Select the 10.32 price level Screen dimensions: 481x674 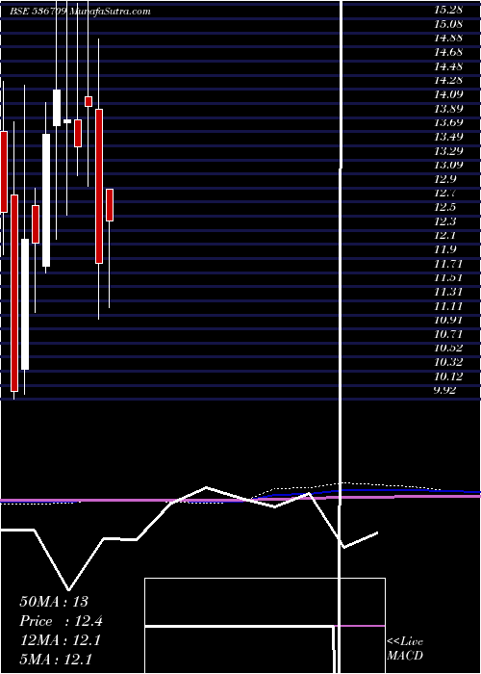pos(448,362)
